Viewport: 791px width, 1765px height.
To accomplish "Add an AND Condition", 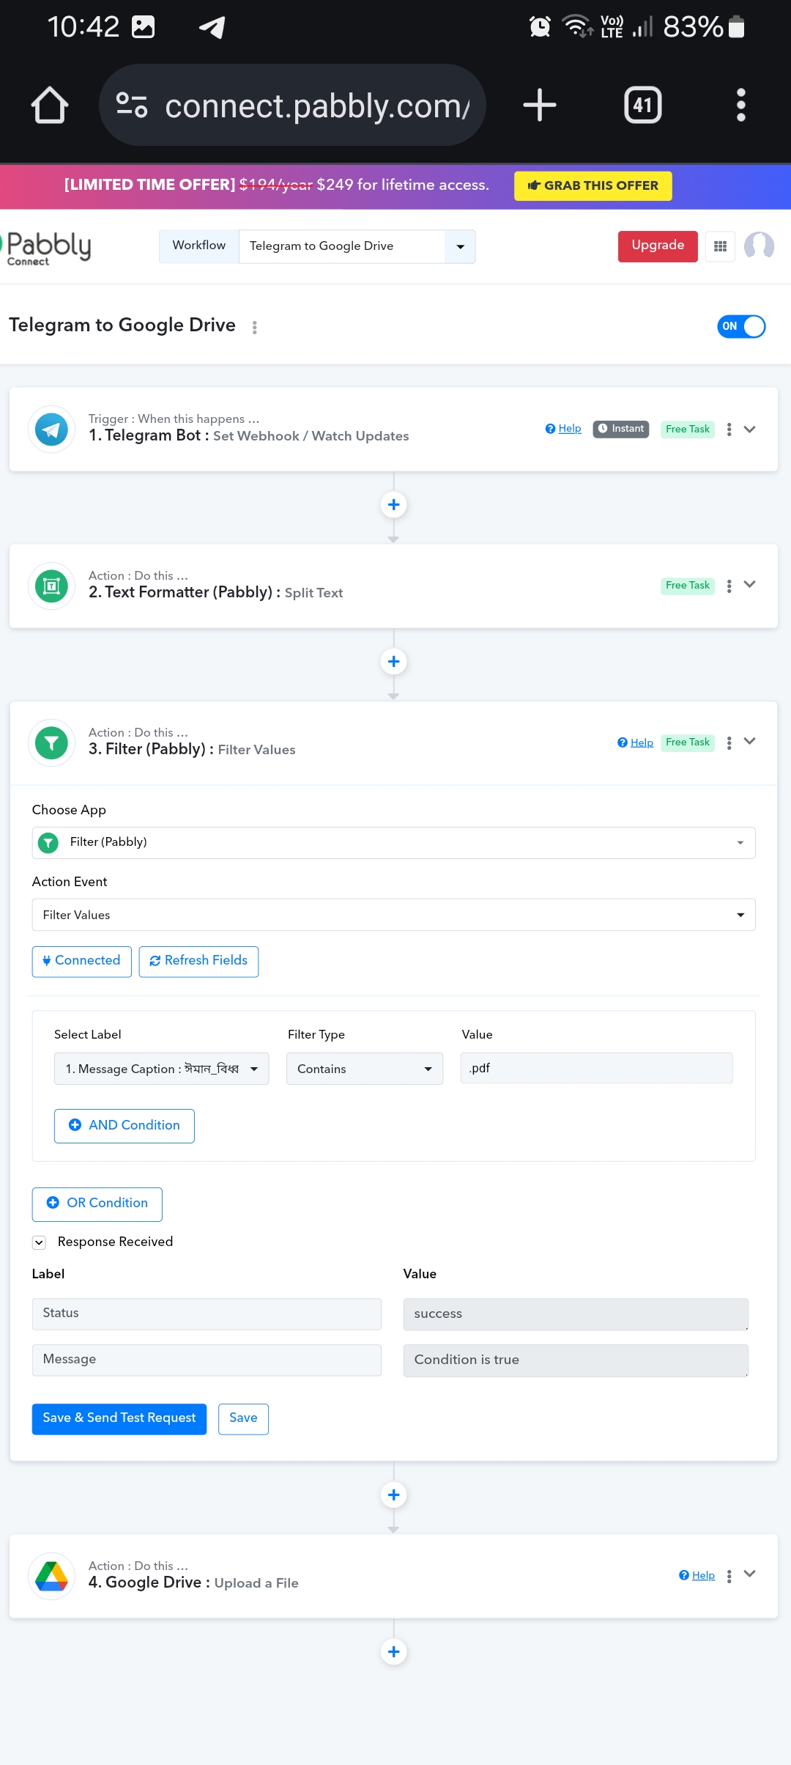I will 125,1126.
